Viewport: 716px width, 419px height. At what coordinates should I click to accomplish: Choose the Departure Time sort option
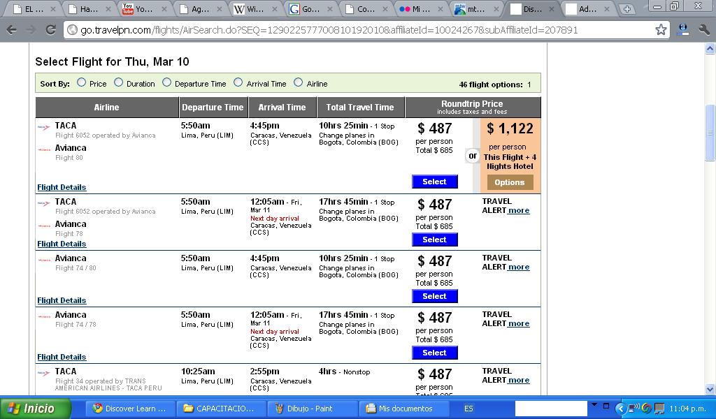pyautogui.click(x=166, y=82)
